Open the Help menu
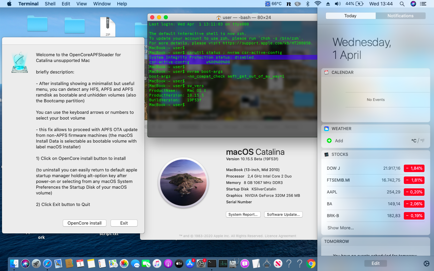 tap(122, 4)
